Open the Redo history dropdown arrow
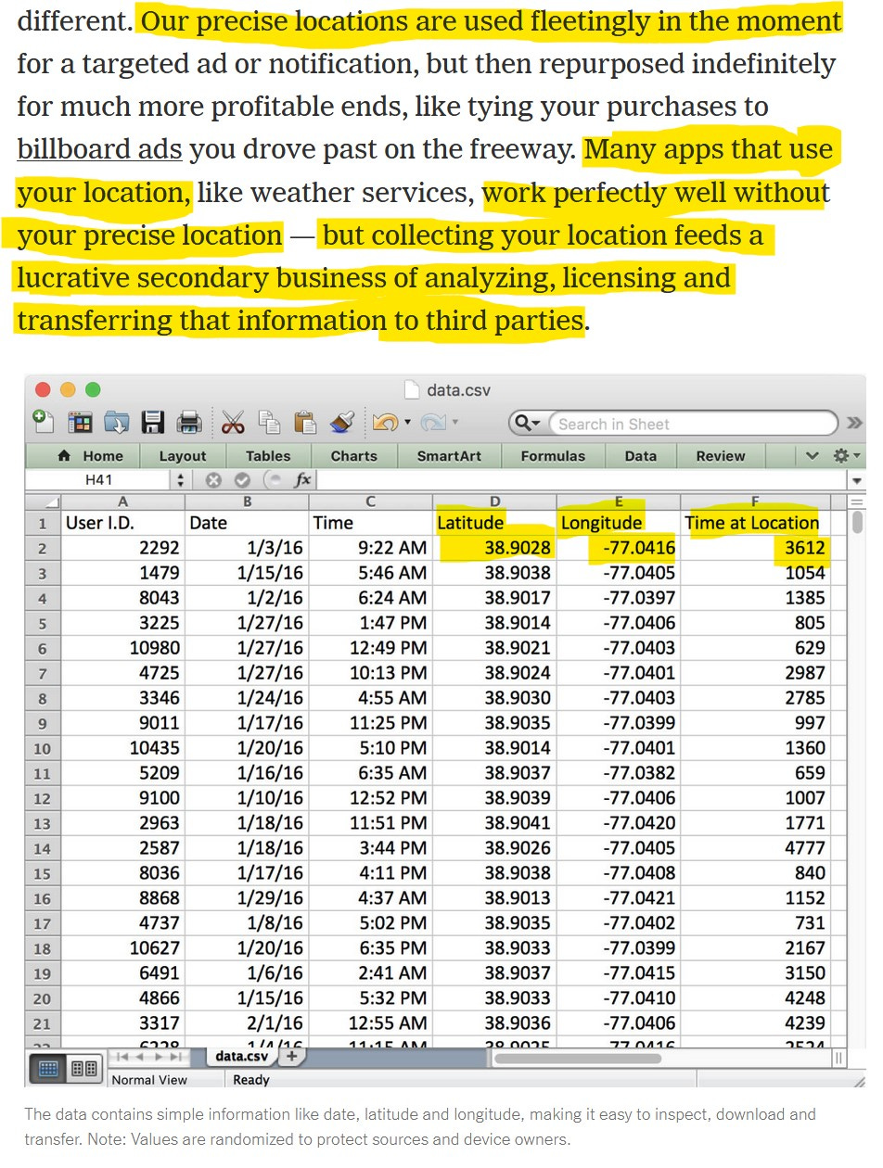Screen dimensions: 883x1168 [454, 424]
